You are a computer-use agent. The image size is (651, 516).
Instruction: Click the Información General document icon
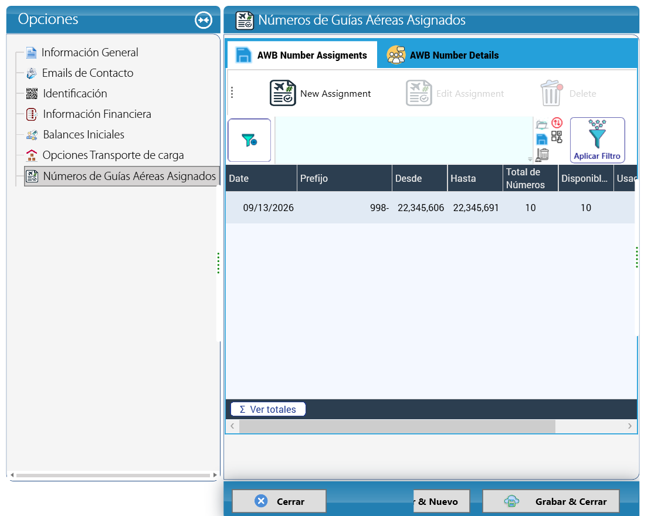31,53
